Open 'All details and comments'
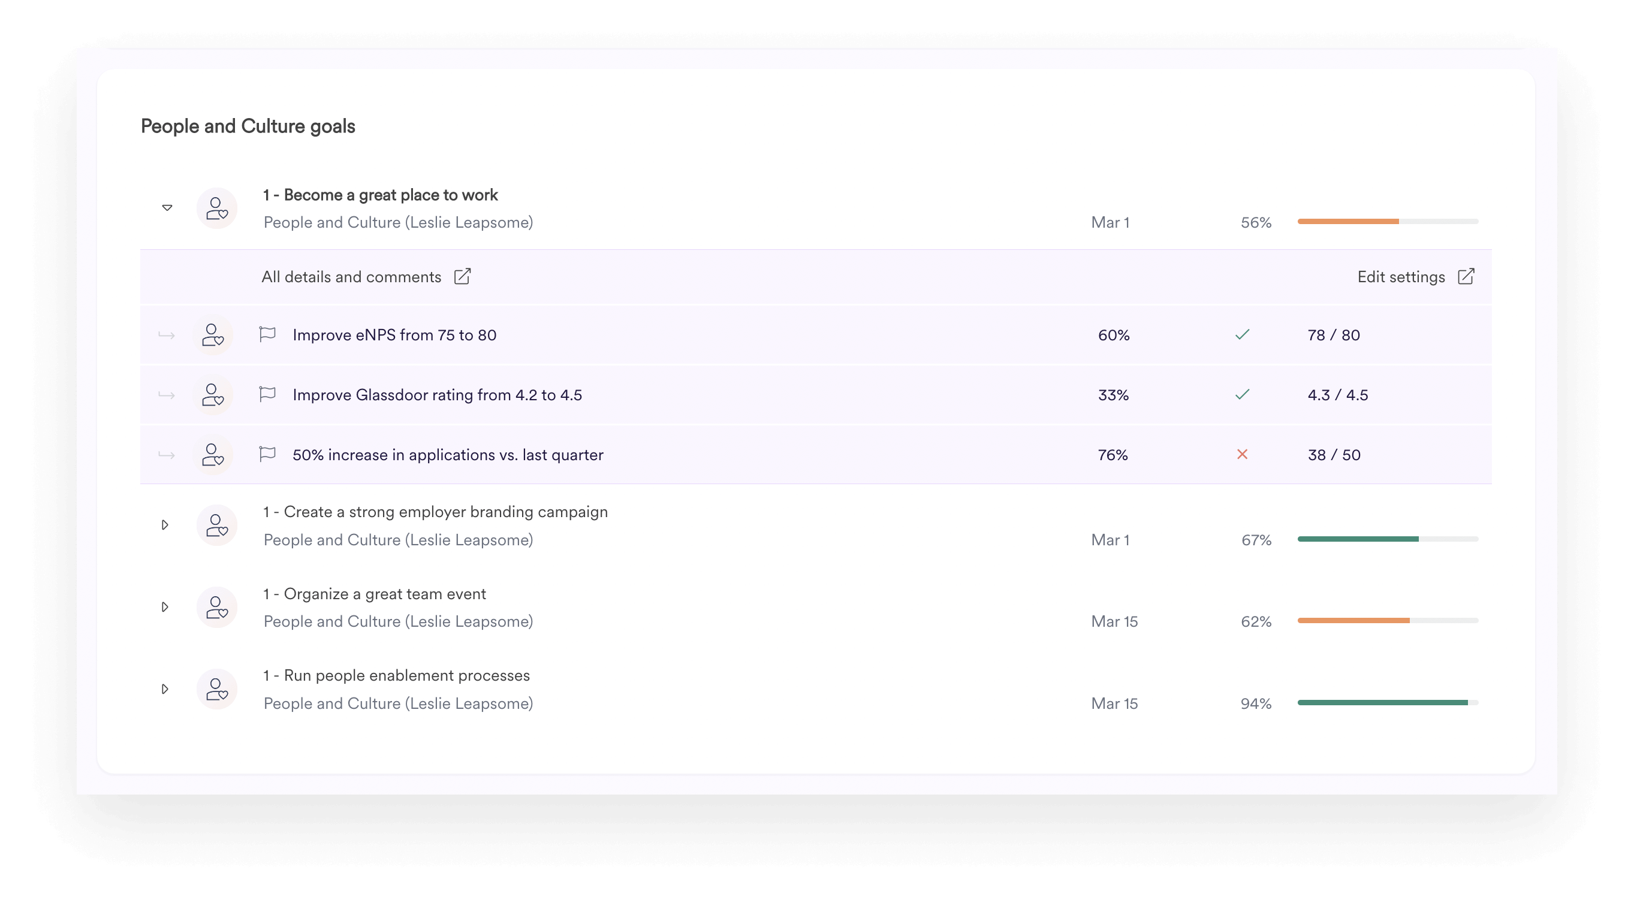Image resolution: width=1634 pixels, height=900 pixels. (351, 277)
